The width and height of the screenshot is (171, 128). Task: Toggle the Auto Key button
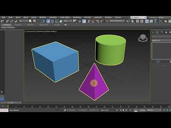tap(142, 110)
